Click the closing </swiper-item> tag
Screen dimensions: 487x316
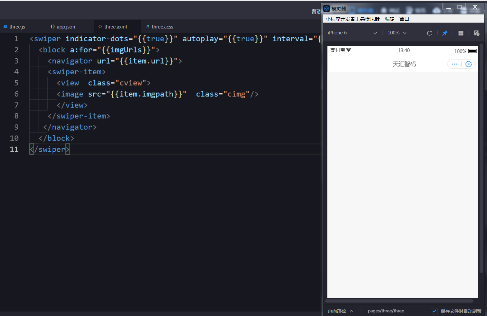click(x=79, y=116)
